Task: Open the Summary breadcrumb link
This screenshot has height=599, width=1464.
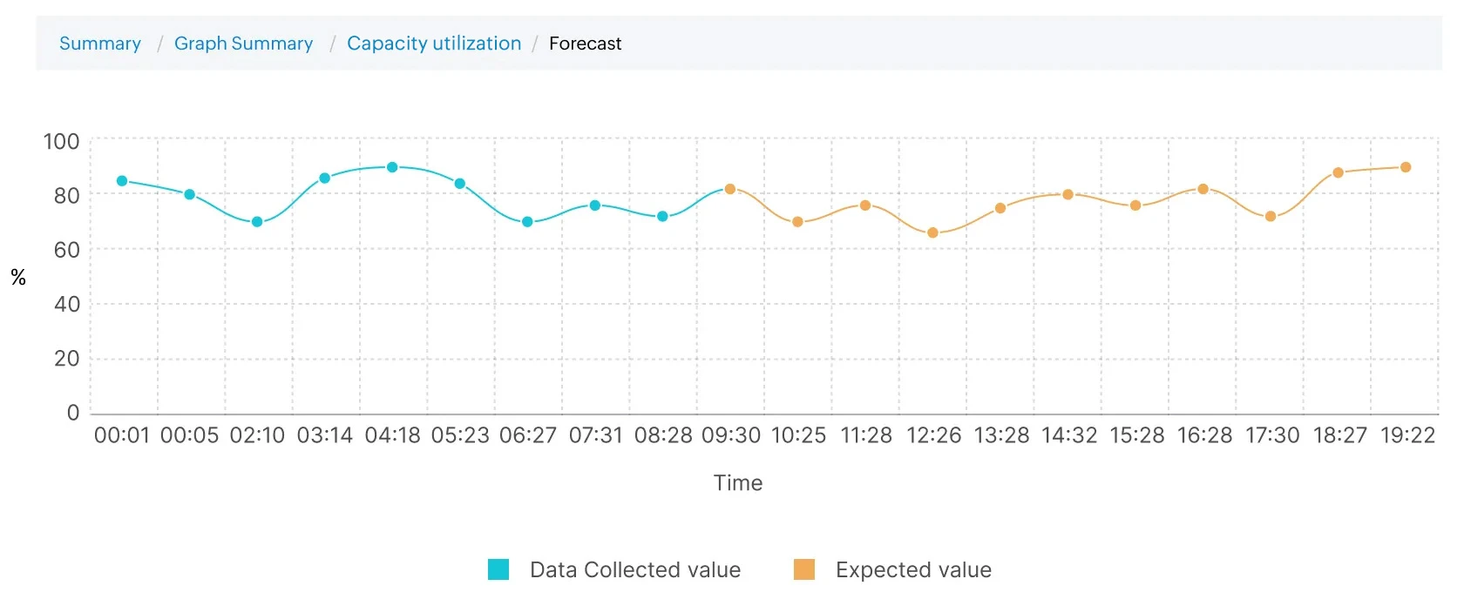Action: pyautogui.click(x=99, y=44)
